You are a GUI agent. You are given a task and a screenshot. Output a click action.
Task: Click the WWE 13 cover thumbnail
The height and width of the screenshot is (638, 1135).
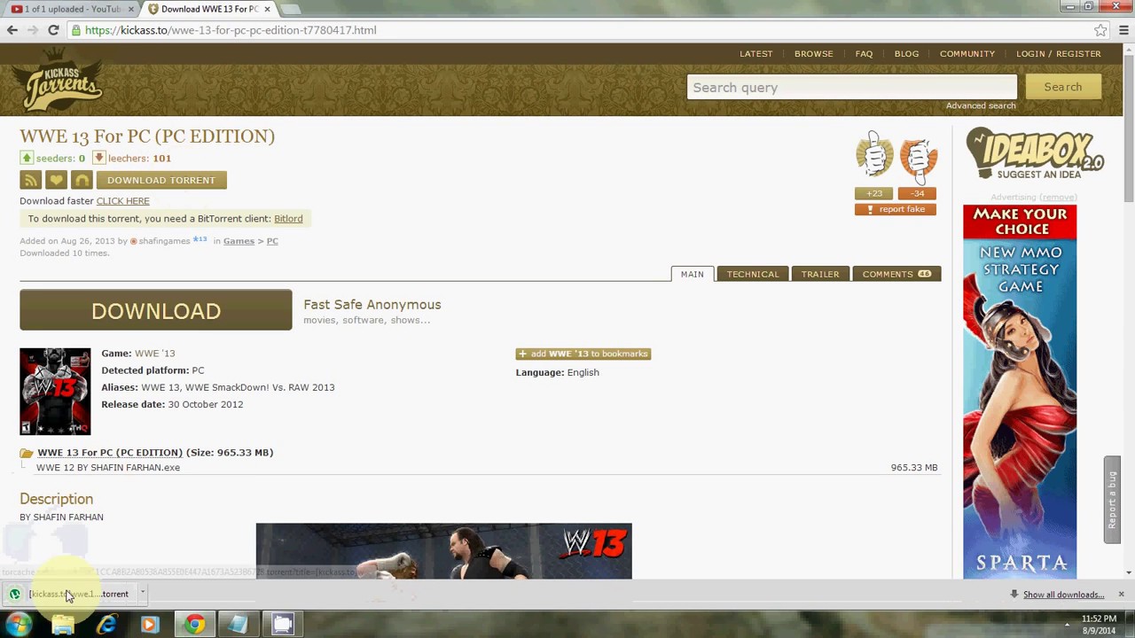click(x=55, y=391)
